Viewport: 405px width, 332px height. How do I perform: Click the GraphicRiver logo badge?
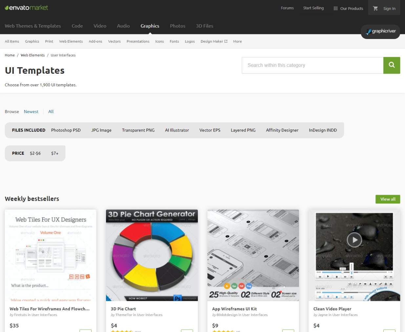[x=381, y=31]
